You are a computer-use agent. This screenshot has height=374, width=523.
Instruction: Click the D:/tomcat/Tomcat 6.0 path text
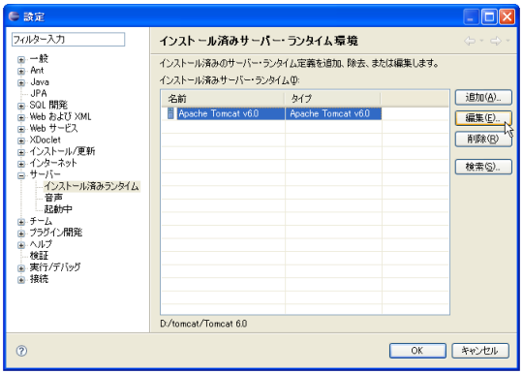tap(203, 324)
